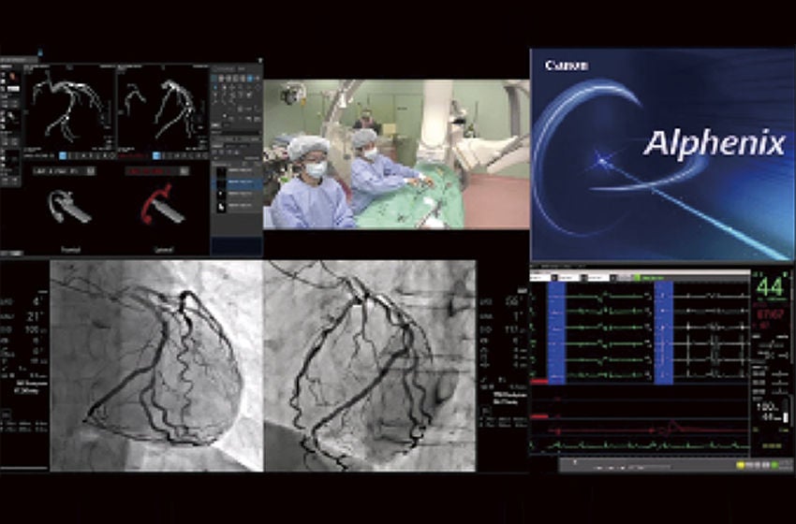796x524 pixels.
Task: Select the right 3D coronary vessel reconstruction view
Action: [162, 107]
